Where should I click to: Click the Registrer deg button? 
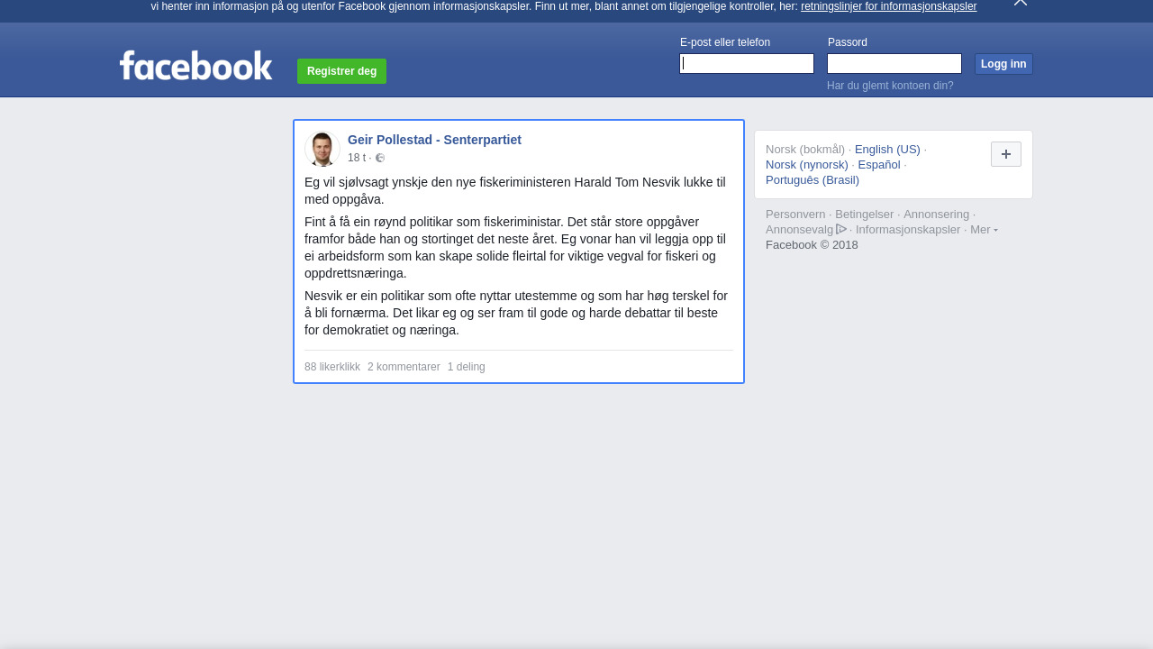point(341,71)
